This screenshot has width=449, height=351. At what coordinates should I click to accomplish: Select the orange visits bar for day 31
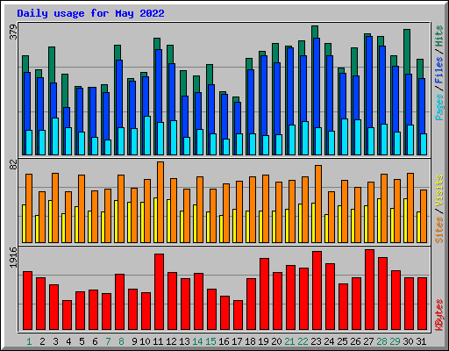pos(424,216)
